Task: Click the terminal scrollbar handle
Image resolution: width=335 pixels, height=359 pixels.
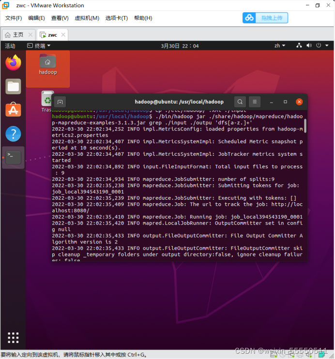Action: [x=305, y=125]
